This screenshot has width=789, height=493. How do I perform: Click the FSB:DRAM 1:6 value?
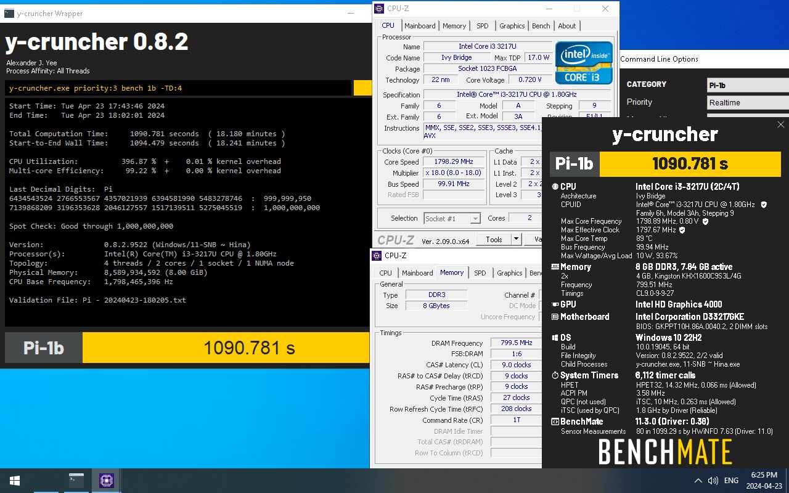(x=517, y=354)
